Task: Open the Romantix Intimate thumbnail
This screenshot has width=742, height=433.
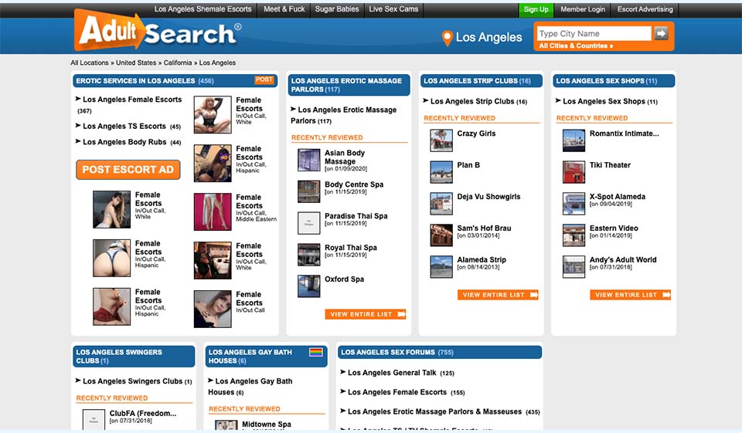Action: [x=574, y=140]
